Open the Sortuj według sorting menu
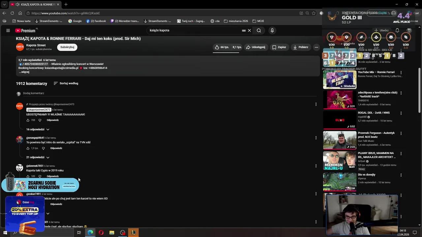 [x=66, y=83]
